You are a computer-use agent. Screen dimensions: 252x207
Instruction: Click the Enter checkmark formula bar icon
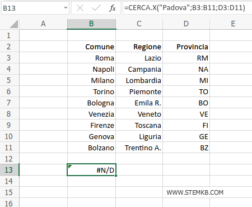(96, 8)
